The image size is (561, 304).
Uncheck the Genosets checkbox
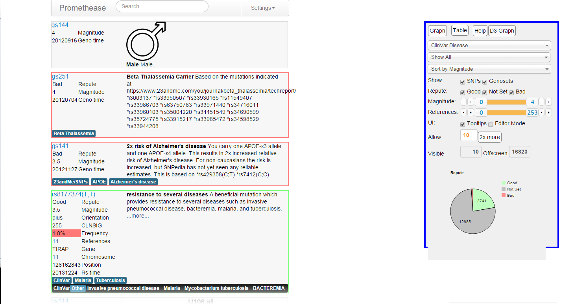(485, 82)
